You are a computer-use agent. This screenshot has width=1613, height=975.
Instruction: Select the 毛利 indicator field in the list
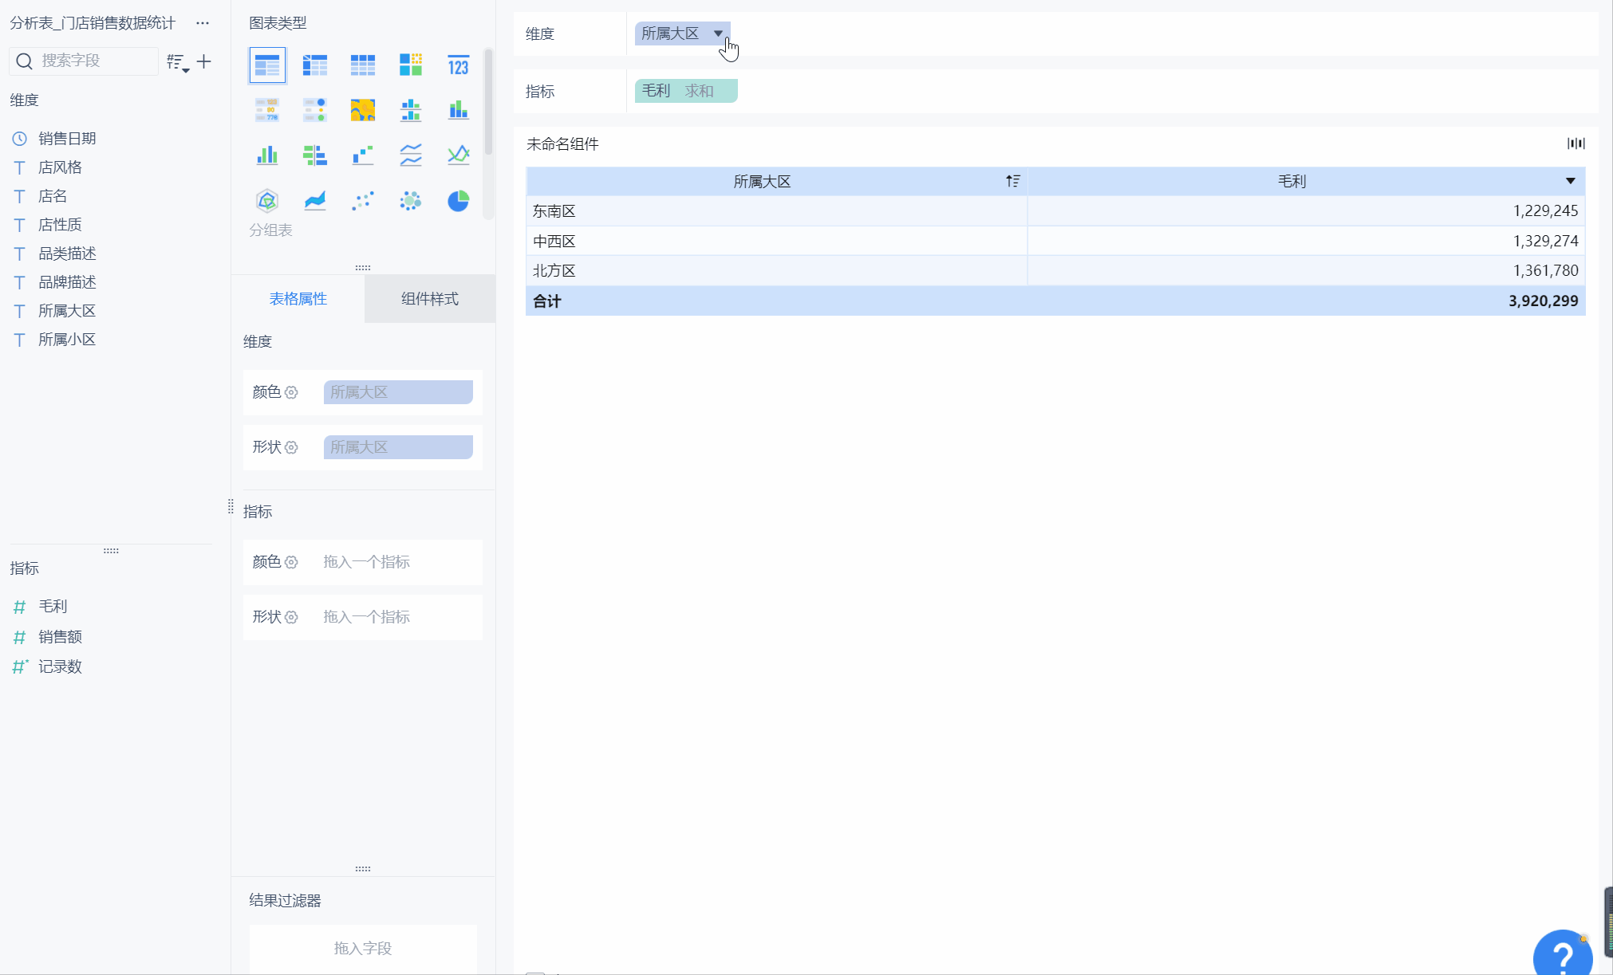pyautogui.click(x=53, y=607)
